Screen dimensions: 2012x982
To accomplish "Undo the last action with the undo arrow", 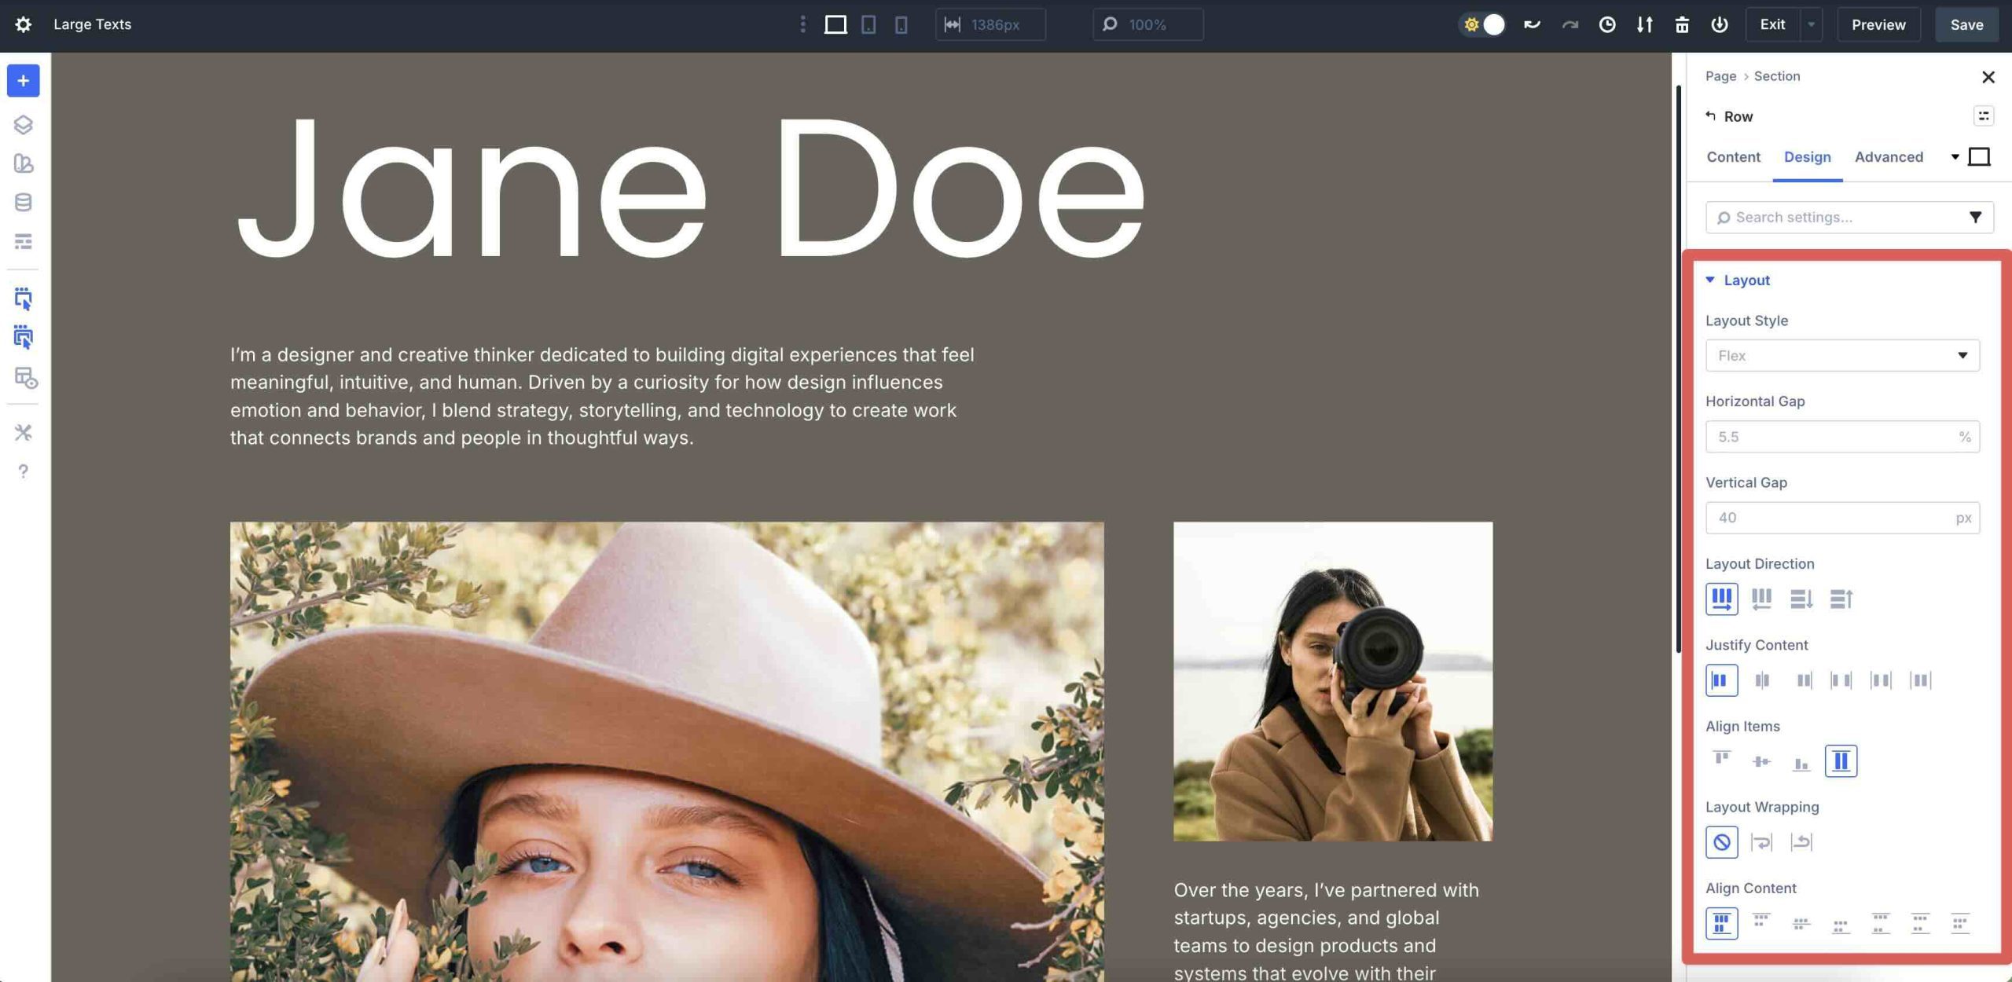I will tap(1532, 24).
